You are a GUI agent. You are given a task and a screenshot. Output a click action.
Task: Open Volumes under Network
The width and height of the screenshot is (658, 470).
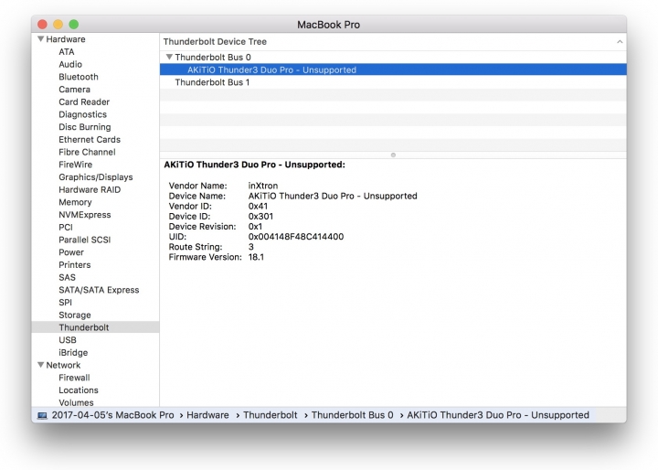76,402
